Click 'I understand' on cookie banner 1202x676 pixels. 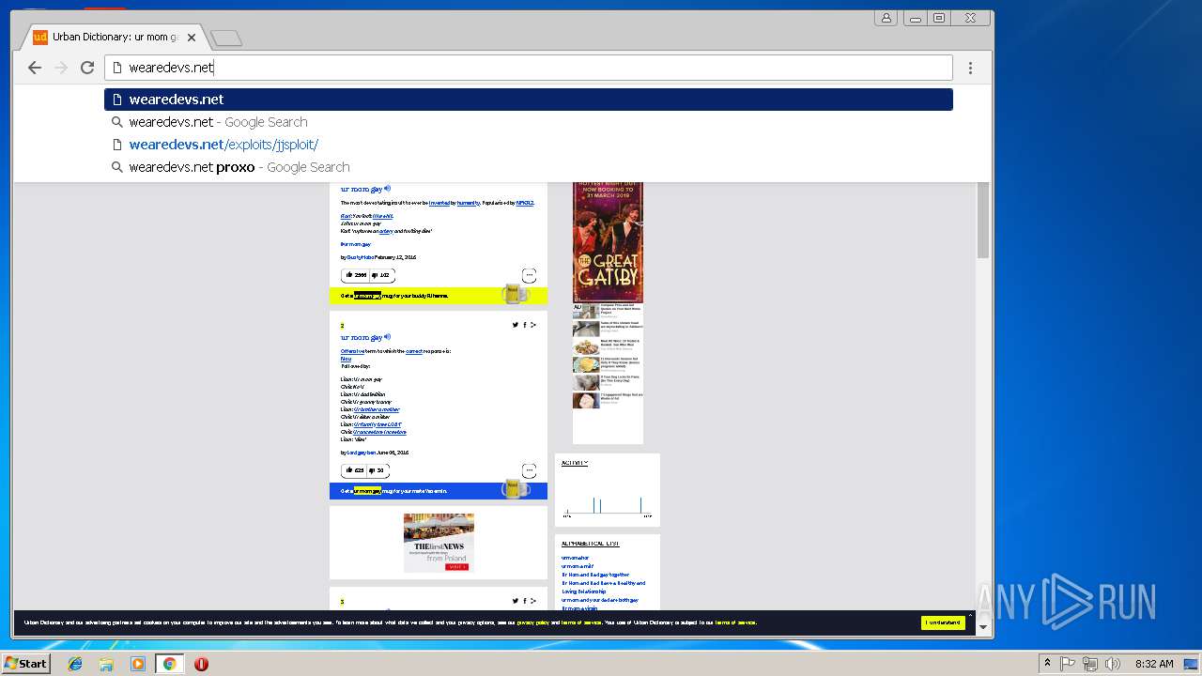(943, 622)
